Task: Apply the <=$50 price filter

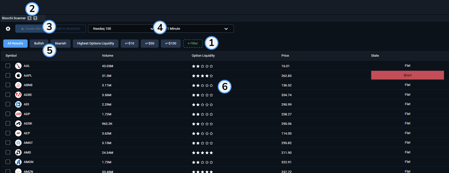Action: 150,43
